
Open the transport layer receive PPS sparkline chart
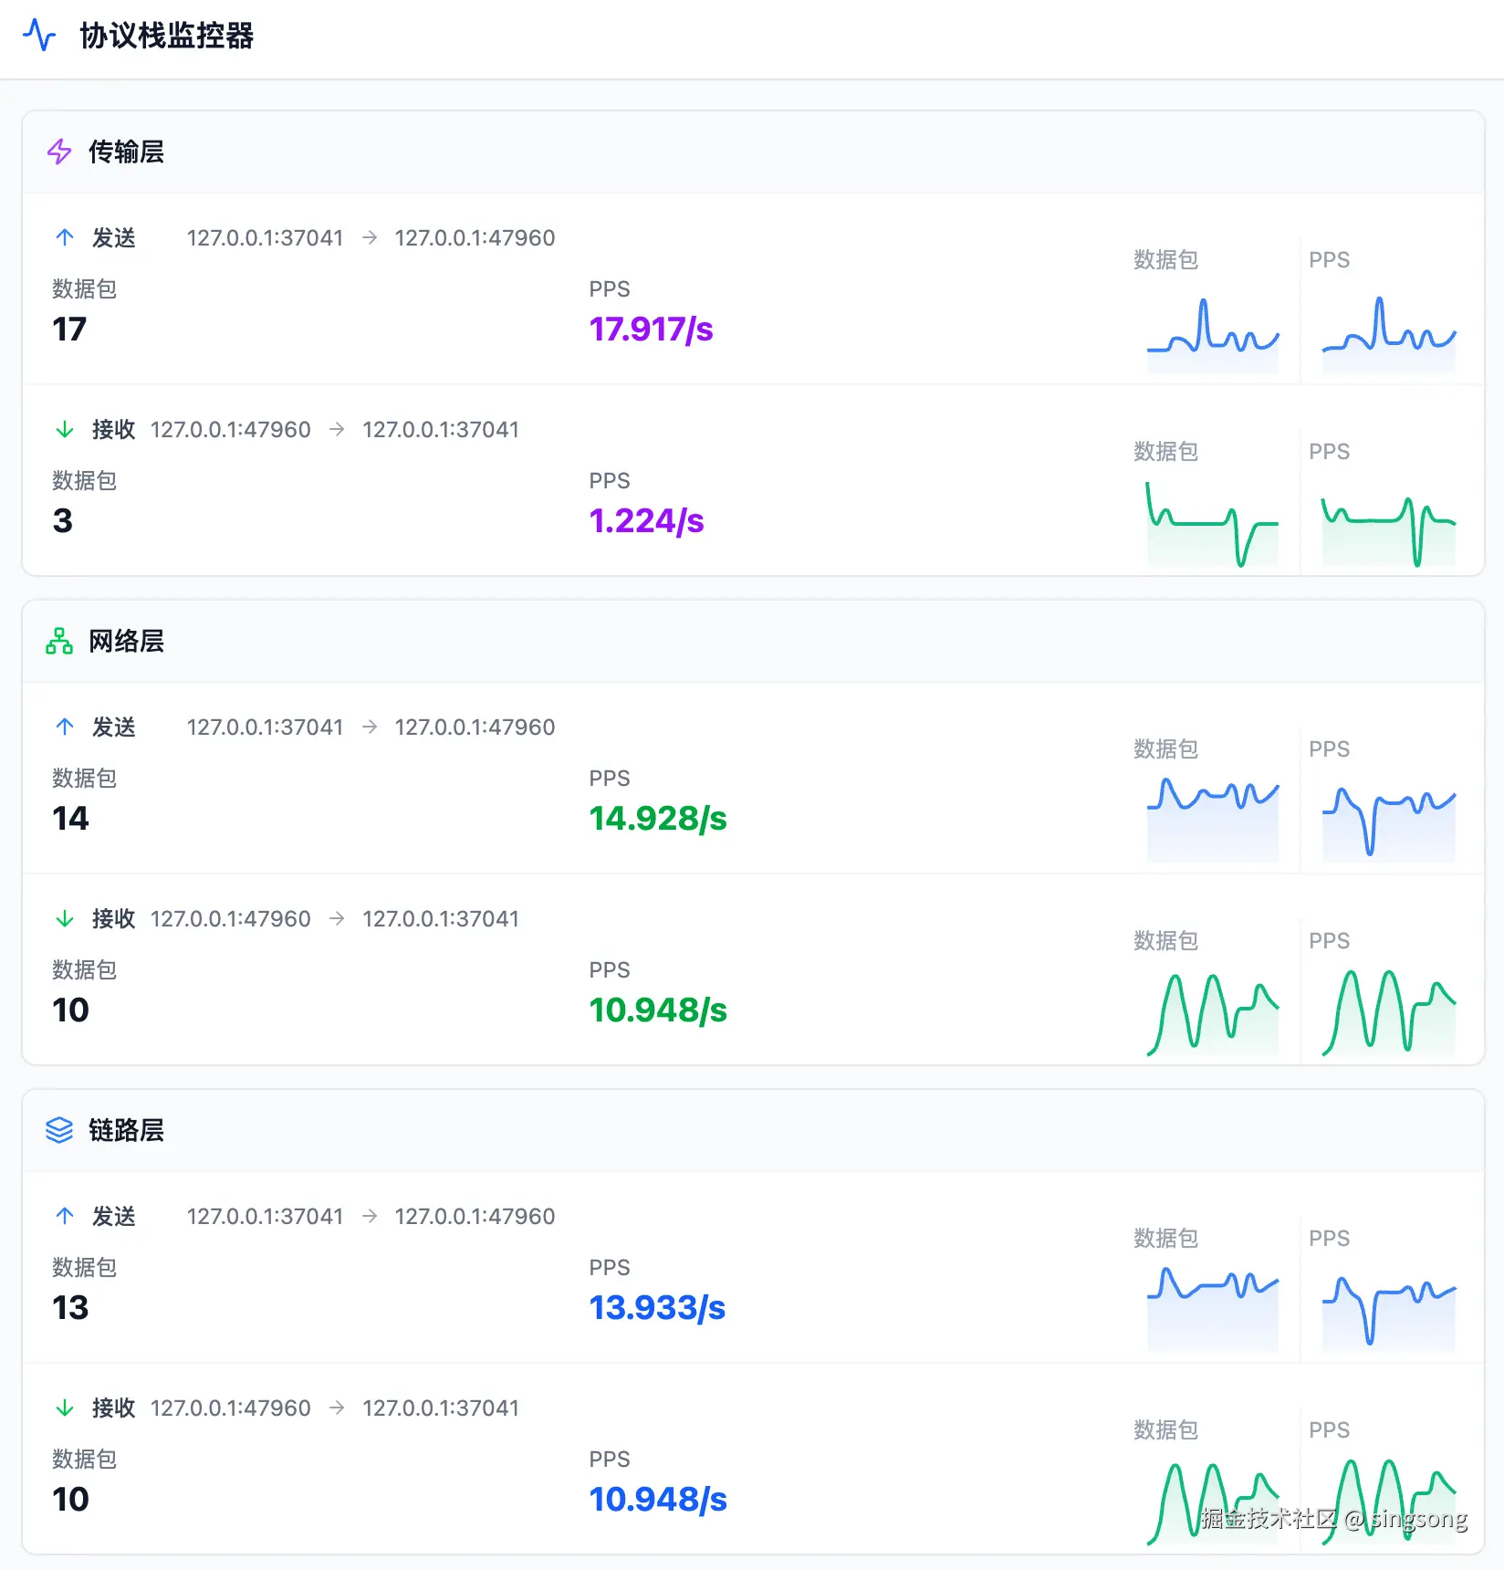click(x=1388, y=529)
